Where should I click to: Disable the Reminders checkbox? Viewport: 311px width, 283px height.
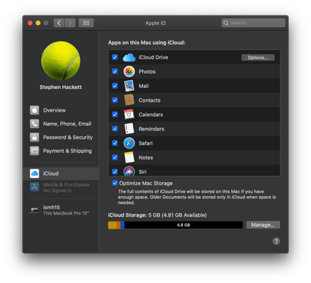pyautogui.click(x=115, y=129)
